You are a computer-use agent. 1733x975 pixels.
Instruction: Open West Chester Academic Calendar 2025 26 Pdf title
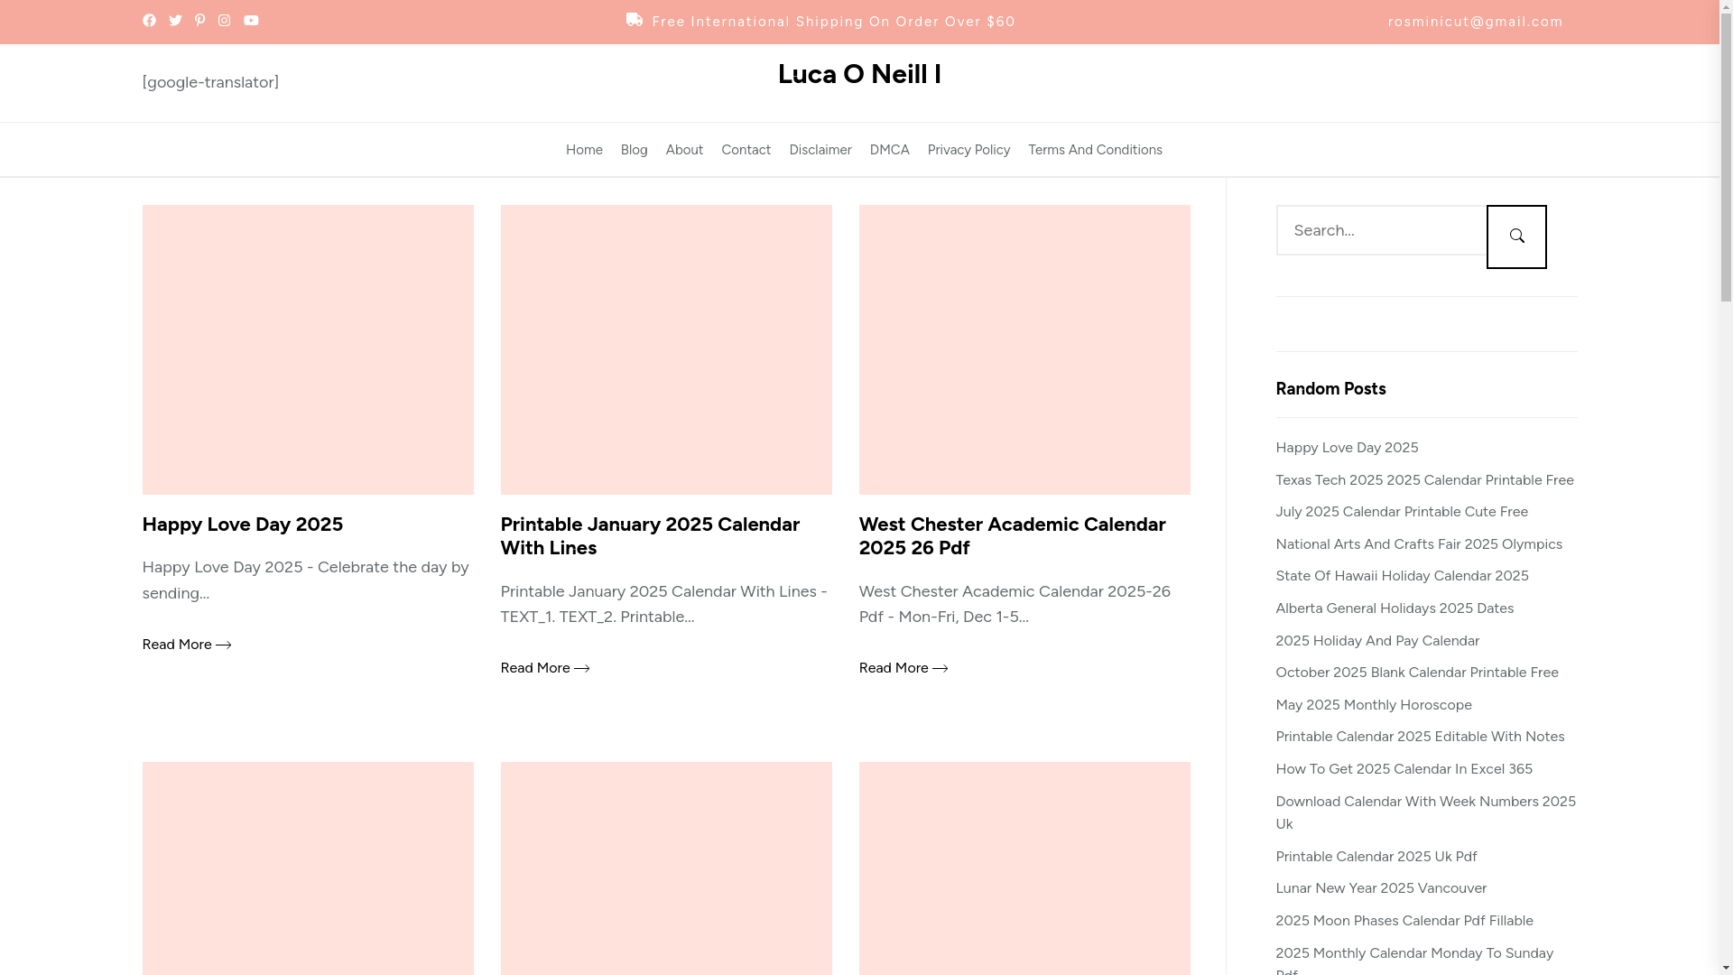(x=1012, y=536)
